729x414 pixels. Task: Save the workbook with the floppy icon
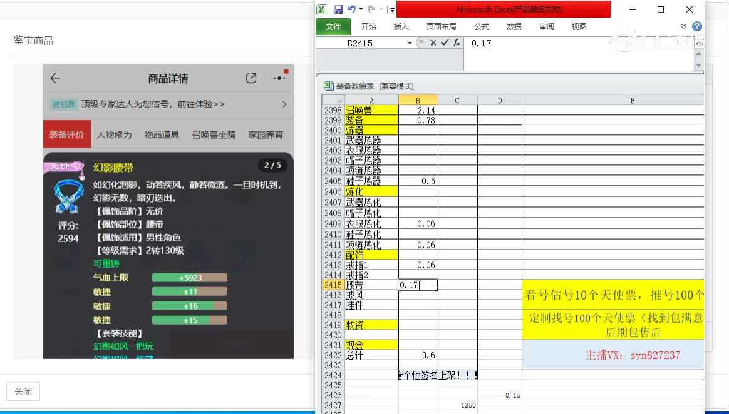(338, 9)
